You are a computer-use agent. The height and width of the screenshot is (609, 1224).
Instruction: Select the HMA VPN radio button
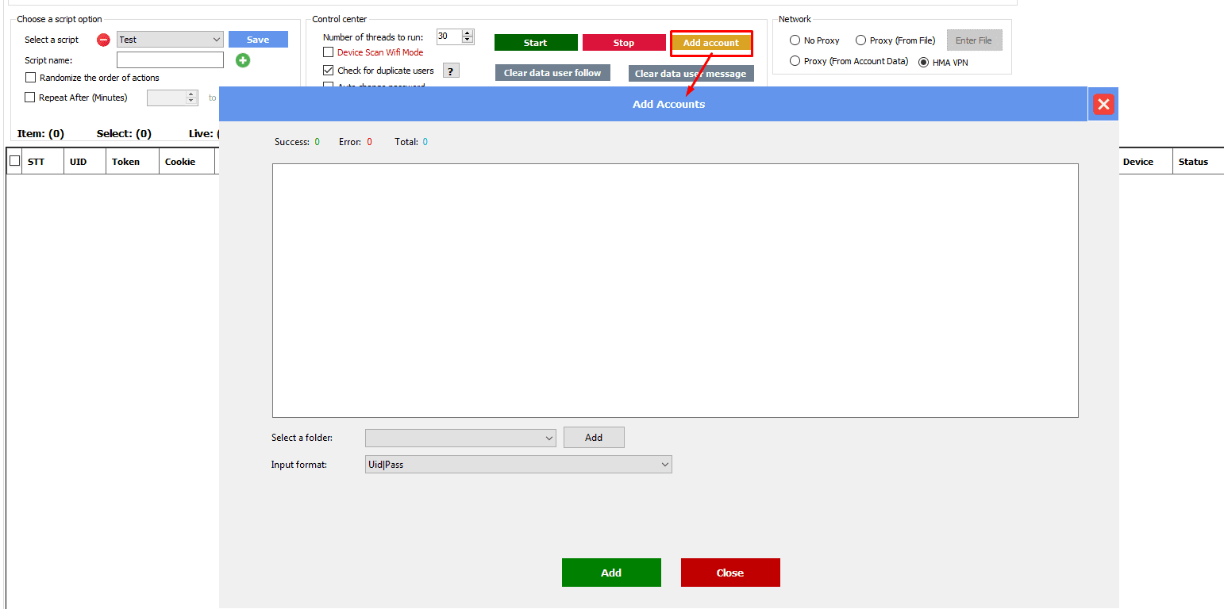(x=923, y=63)
